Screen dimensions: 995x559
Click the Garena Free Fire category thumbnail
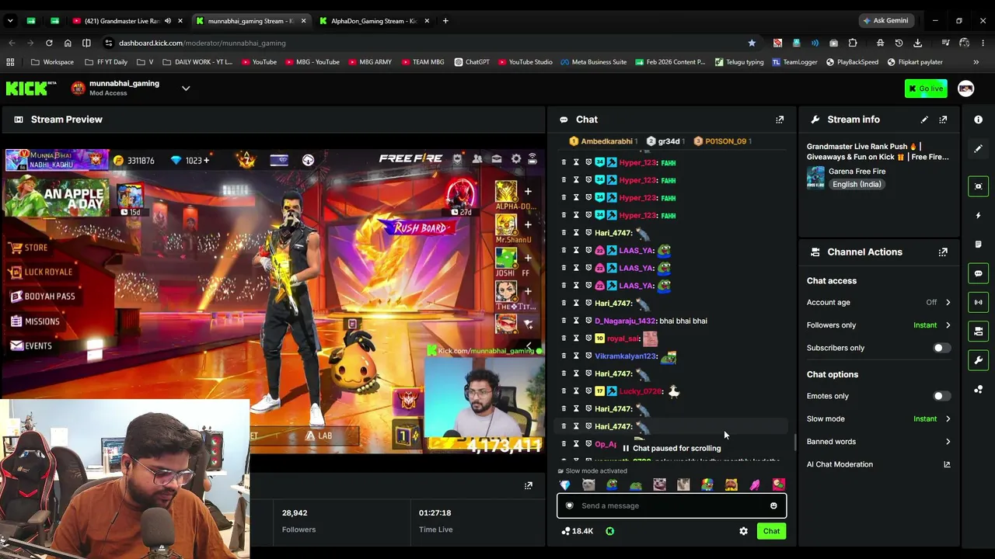coord(815,178)
